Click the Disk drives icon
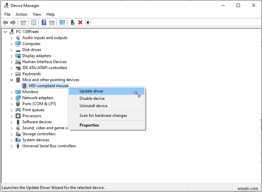This screenshot has height=192, width=262. click(x=18, y=50)
